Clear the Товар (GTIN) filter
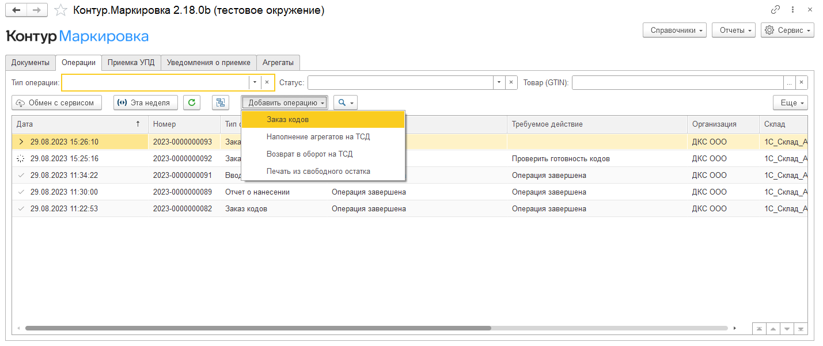This screenshot has width=823, height=346. pyautogui.click(x=801, y=82)
